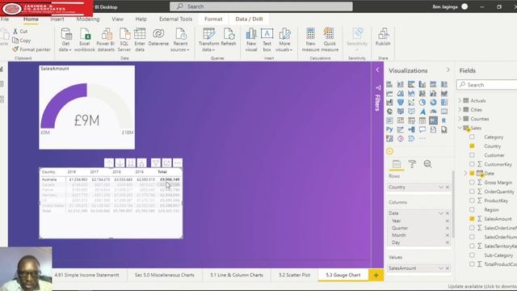The height and width of the screenshot is (291, 517).
Task: Uncheck the SalesAmount field
Action: click(472, 219)
